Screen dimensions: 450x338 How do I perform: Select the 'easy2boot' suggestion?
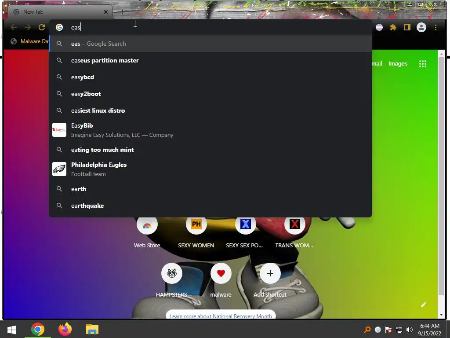(x=211, y=94)
